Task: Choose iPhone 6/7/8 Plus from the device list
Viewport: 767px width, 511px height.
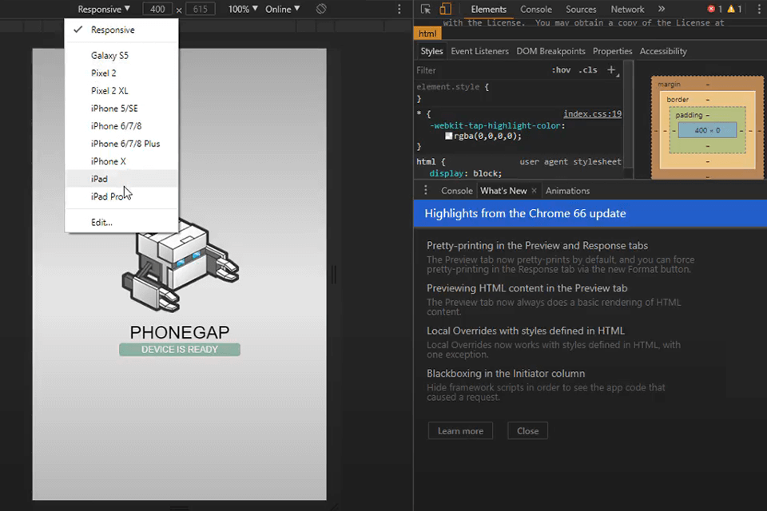Action: tap(121, 143)
